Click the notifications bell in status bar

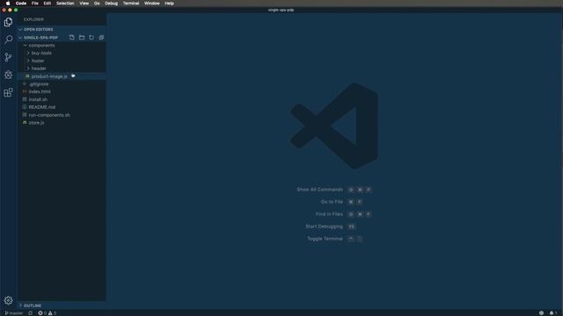tap(552, 313)
